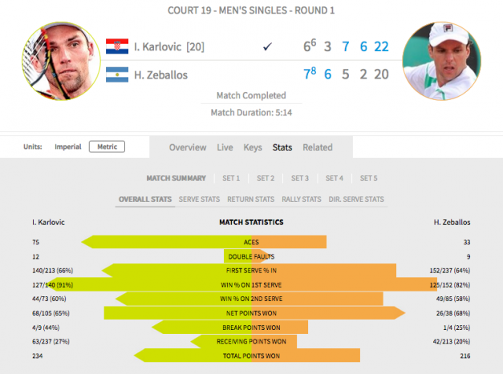Show SET 3 statistics
Viewport: 503px width, 374px height.
coord(300,179)
